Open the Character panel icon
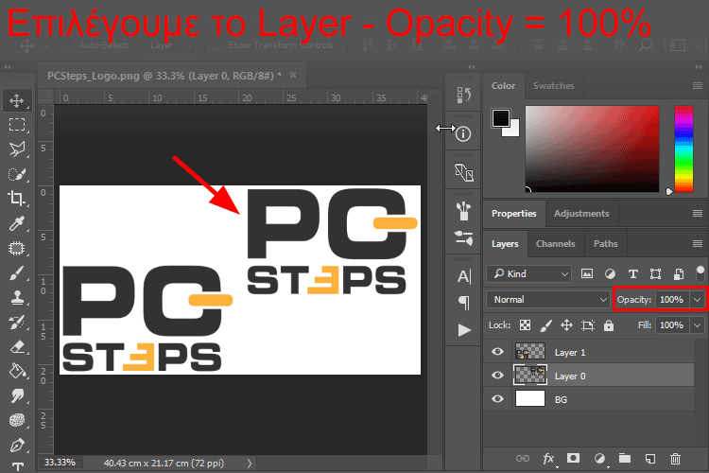The image size is (709, 473). [x=464, y=276]
